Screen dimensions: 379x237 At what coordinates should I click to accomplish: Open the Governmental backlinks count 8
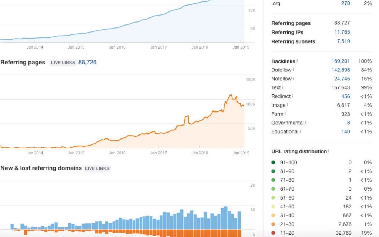coord(349,123)
